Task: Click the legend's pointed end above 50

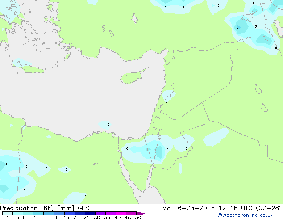Action: (x=141, y=213)
